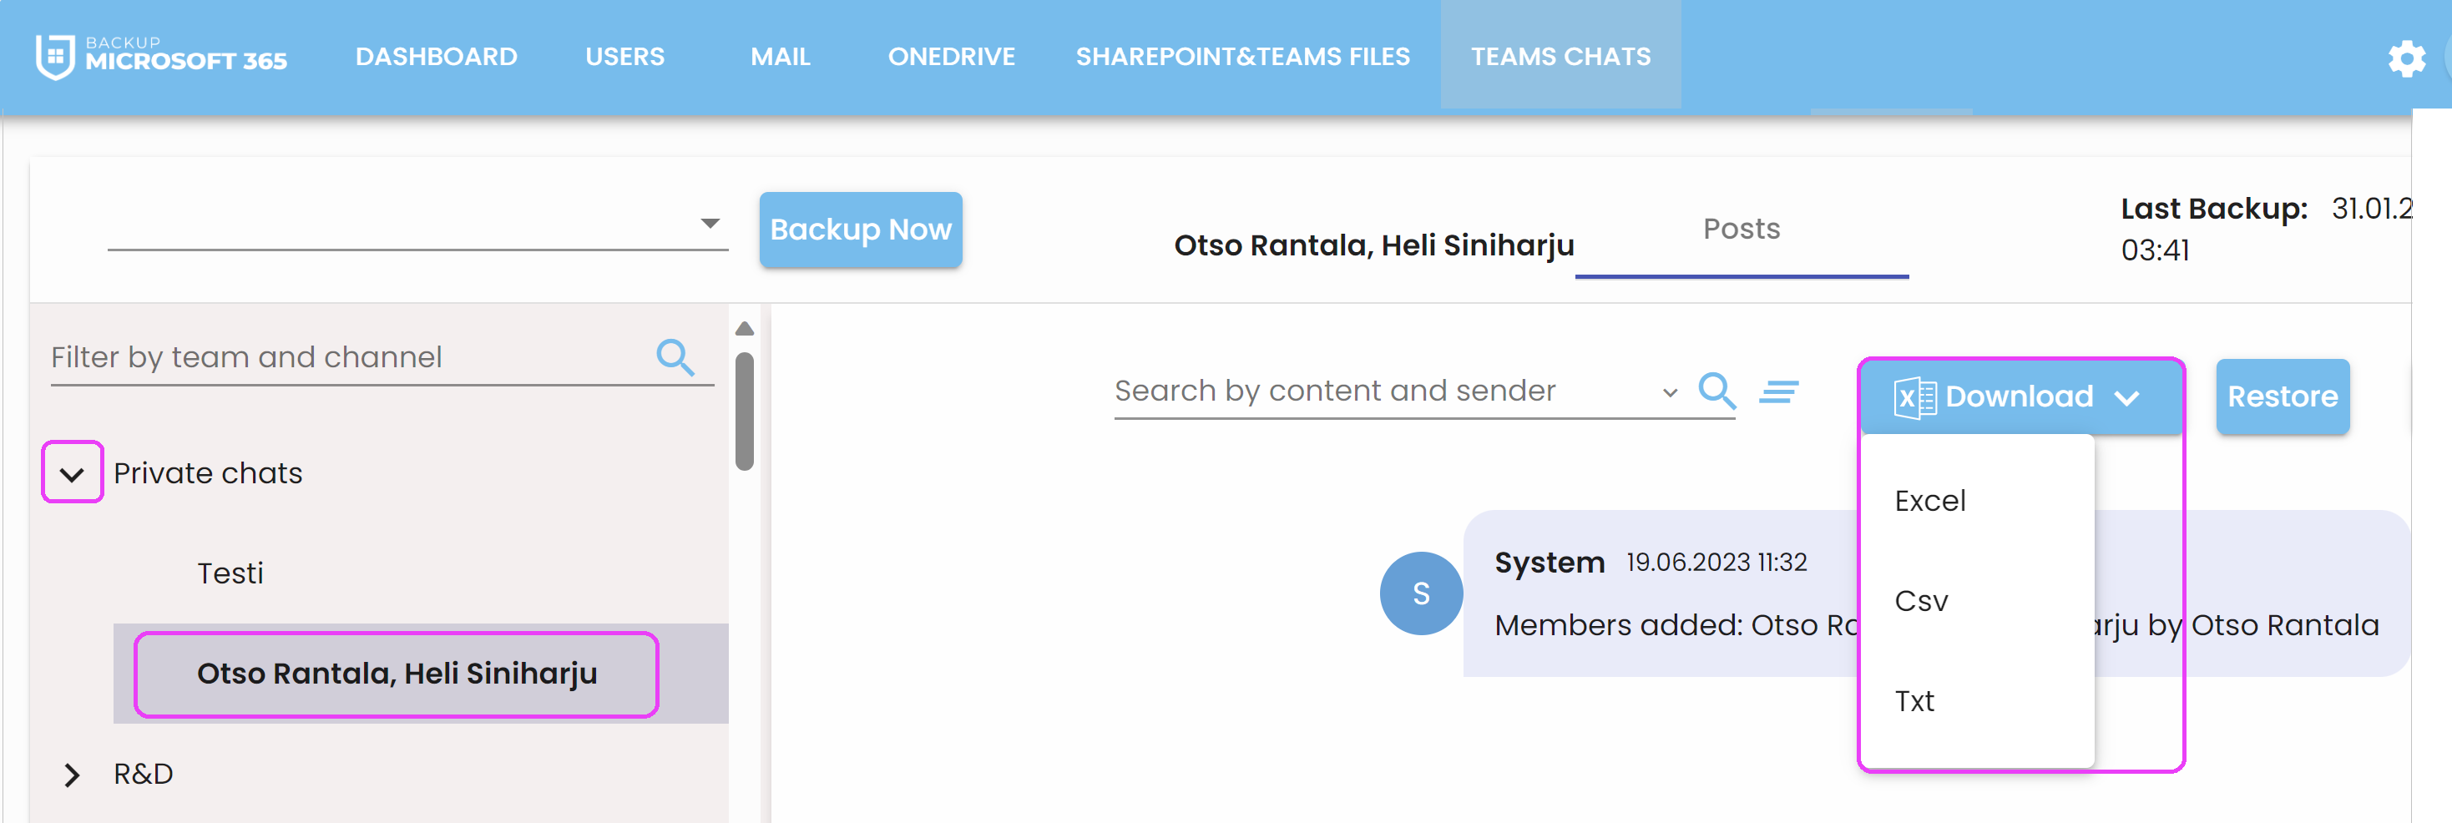Open the Mail section
The image size is (2452, 823).
pos(780,56)
